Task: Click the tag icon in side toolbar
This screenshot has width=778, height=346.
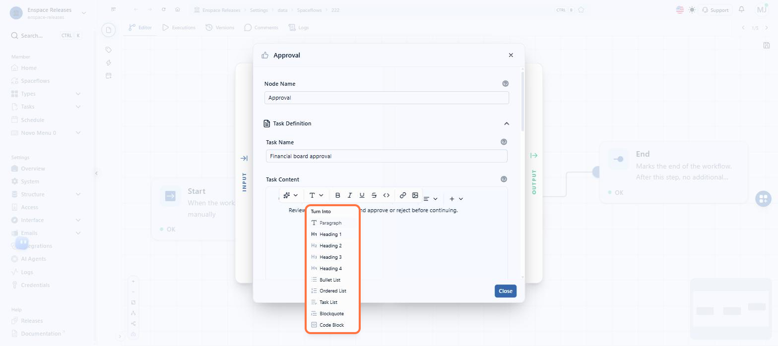Action: [109, 50]
